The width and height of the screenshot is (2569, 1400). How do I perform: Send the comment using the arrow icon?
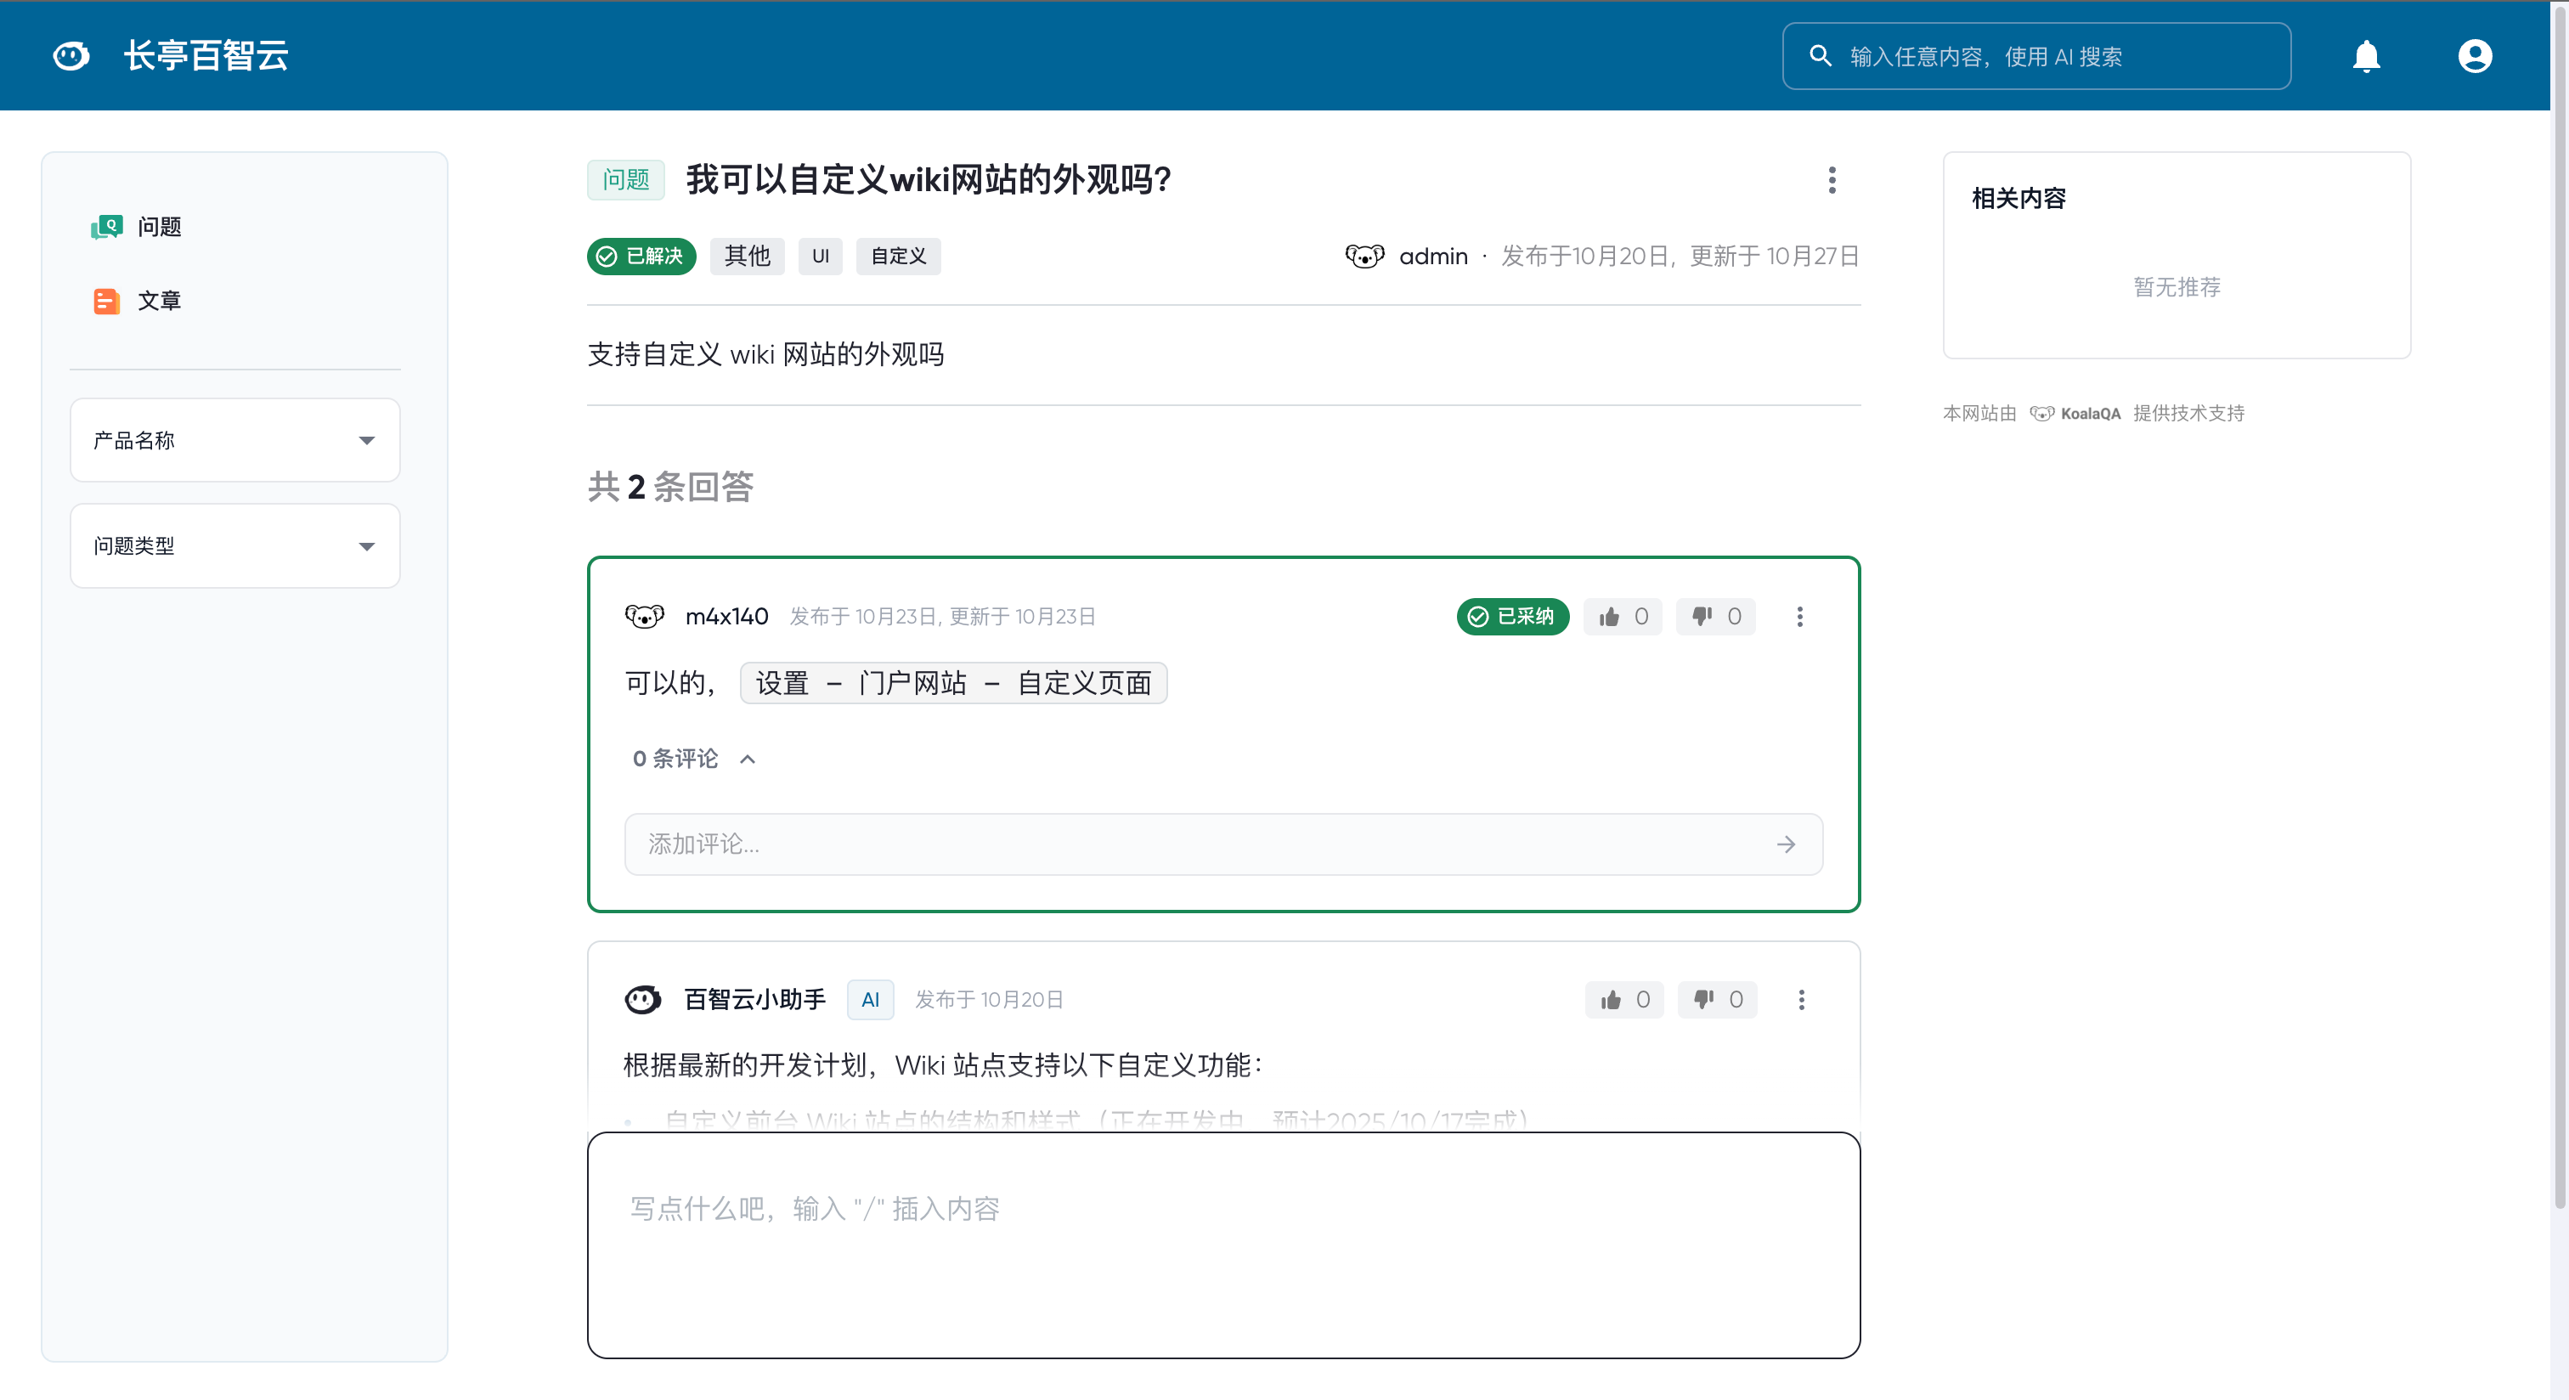tap(1786, 844)
